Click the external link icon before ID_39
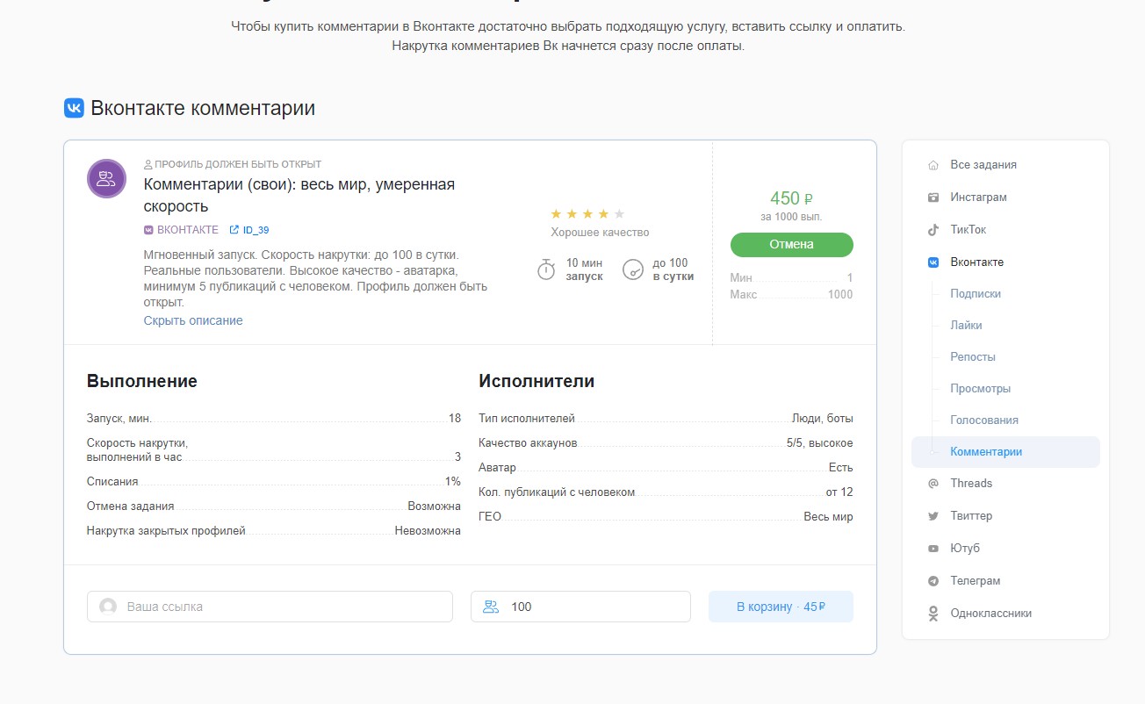Viewport: 1145px width, 704px height. click(x=234, y=230)
